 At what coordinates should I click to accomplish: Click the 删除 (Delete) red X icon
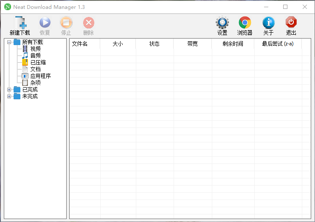[x=89, y=22]
